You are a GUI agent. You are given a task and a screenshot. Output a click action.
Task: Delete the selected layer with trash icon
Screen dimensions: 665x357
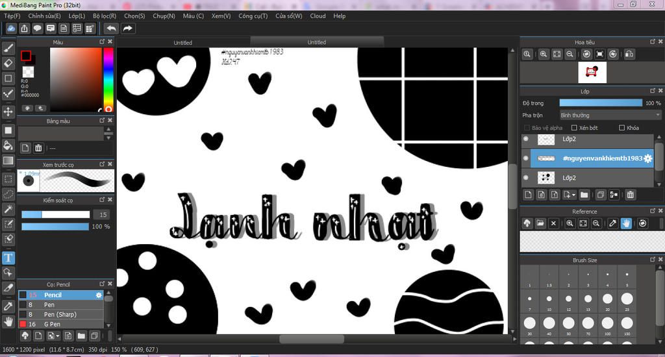click(x=630, y=195)
